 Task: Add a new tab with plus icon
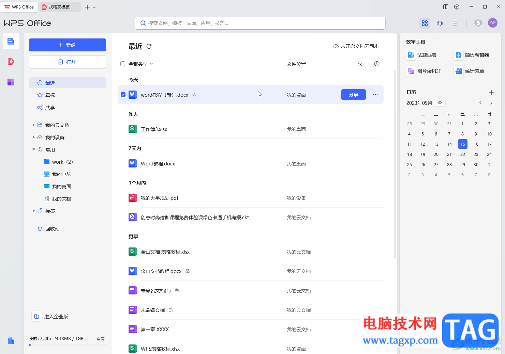click(87, 7)
